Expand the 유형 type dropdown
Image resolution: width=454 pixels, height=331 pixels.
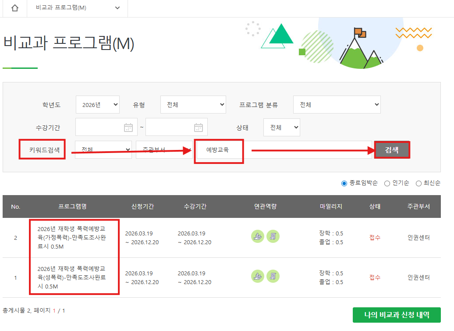[193, 105]
